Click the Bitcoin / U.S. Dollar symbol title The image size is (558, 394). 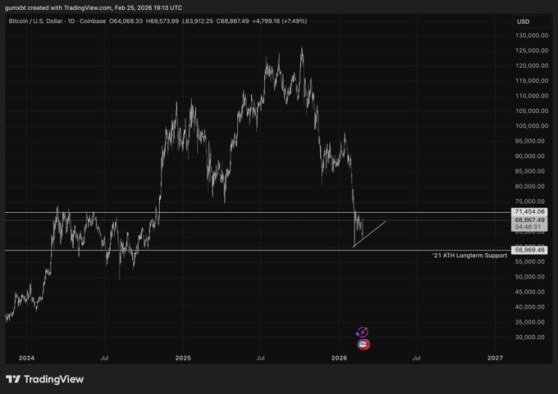pos(57,21)
